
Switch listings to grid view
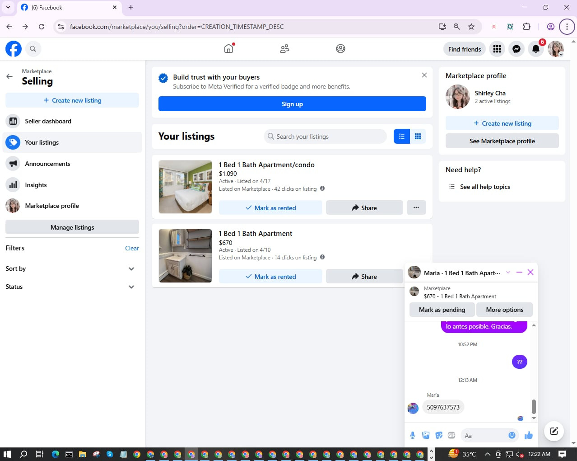pos(418,136)
